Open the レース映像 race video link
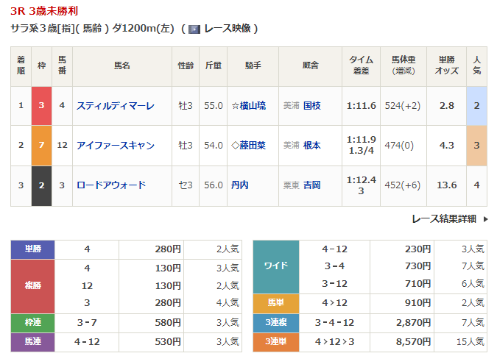Screen dimensions: 497x356 (x=228, y=29)
